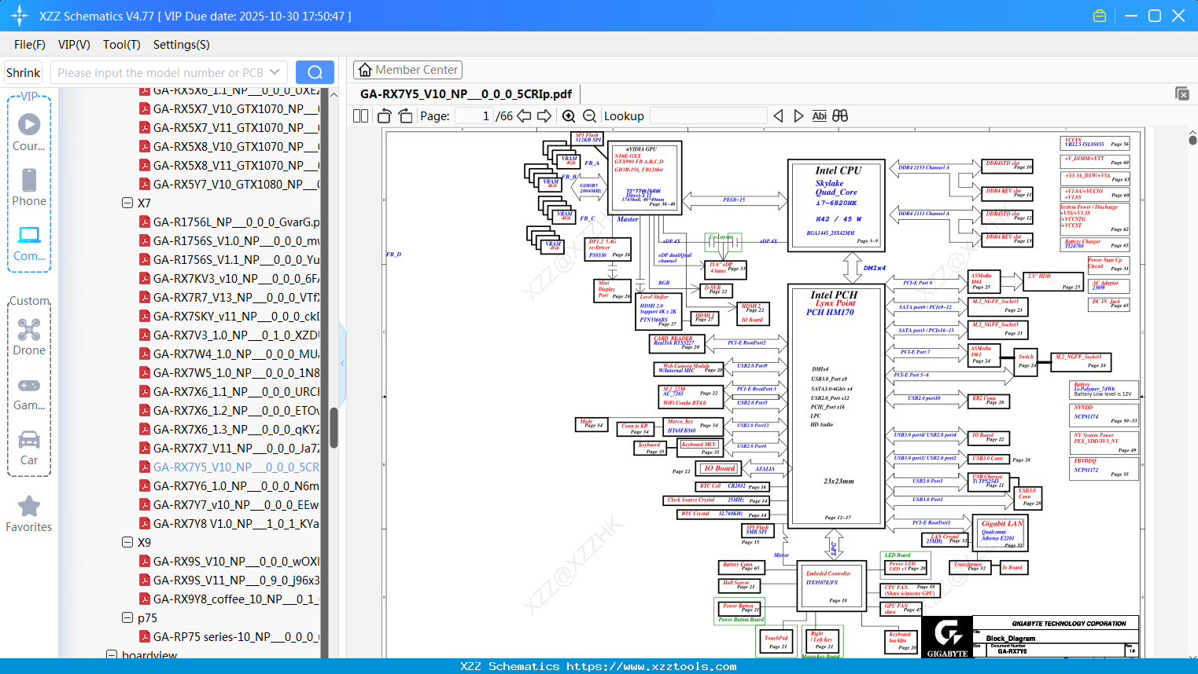Open GA-RX7KV3_v10_NP file

pos(236,278)
